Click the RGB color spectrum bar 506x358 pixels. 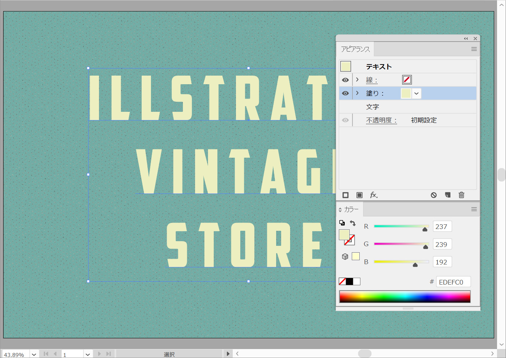pyautogui.click(x=405, y=297)
